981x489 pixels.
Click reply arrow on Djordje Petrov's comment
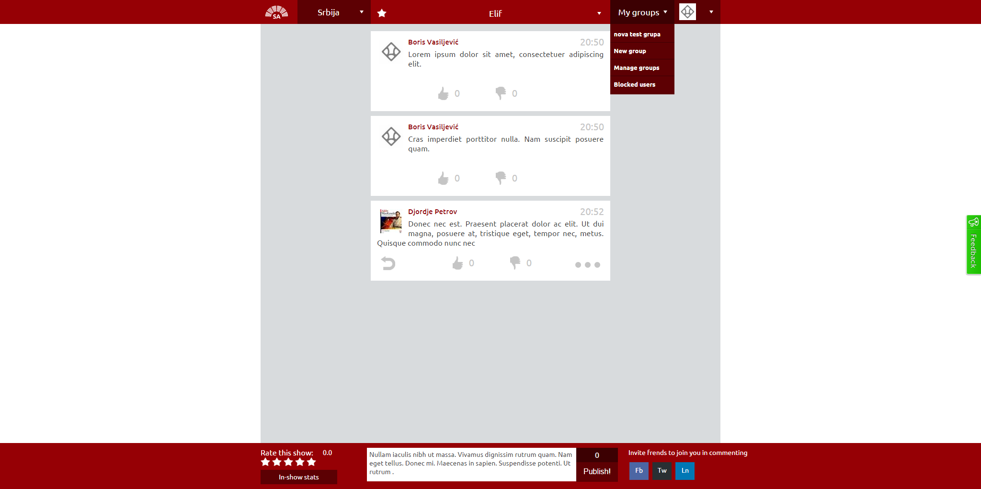click(388, 263)
